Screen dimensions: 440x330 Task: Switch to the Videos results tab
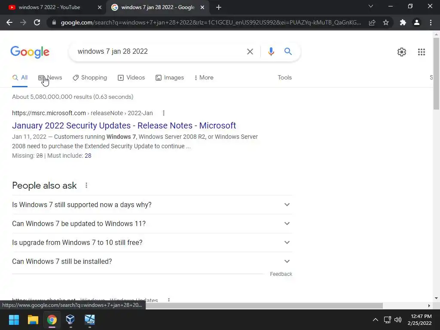[x=131, y=78]
